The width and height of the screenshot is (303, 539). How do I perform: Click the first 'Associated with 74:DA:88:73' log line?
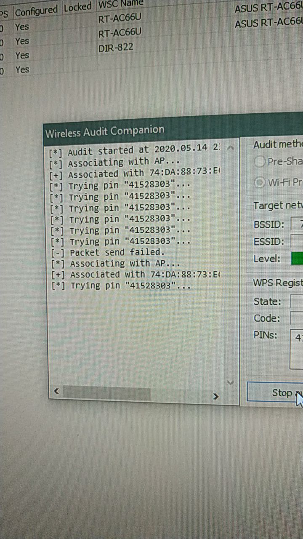tap(136, 173)
